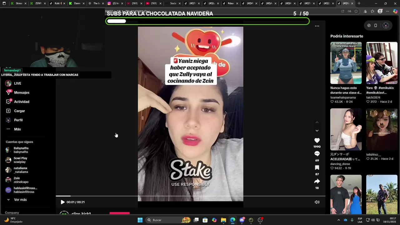Show hidden system tray icons chevron
The height and width of the screenshot is (225, 400).
coord(338,220)
